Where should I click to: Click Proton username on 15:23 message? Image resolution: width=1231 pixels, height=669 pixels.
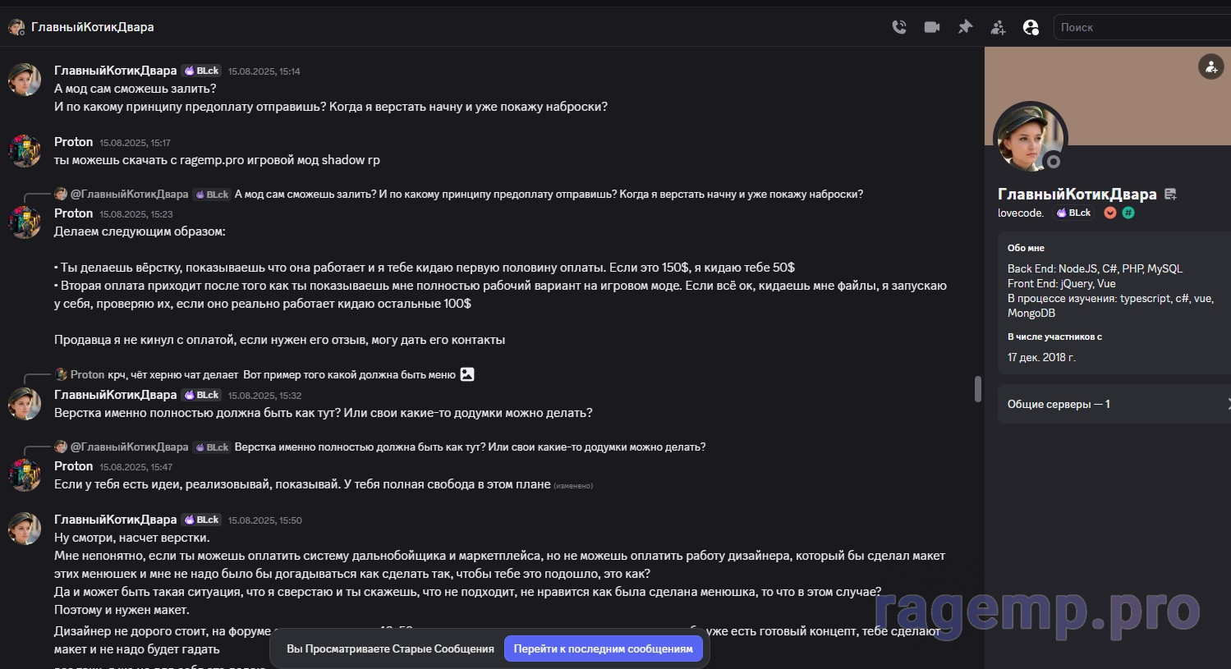(x=74, y=213)
